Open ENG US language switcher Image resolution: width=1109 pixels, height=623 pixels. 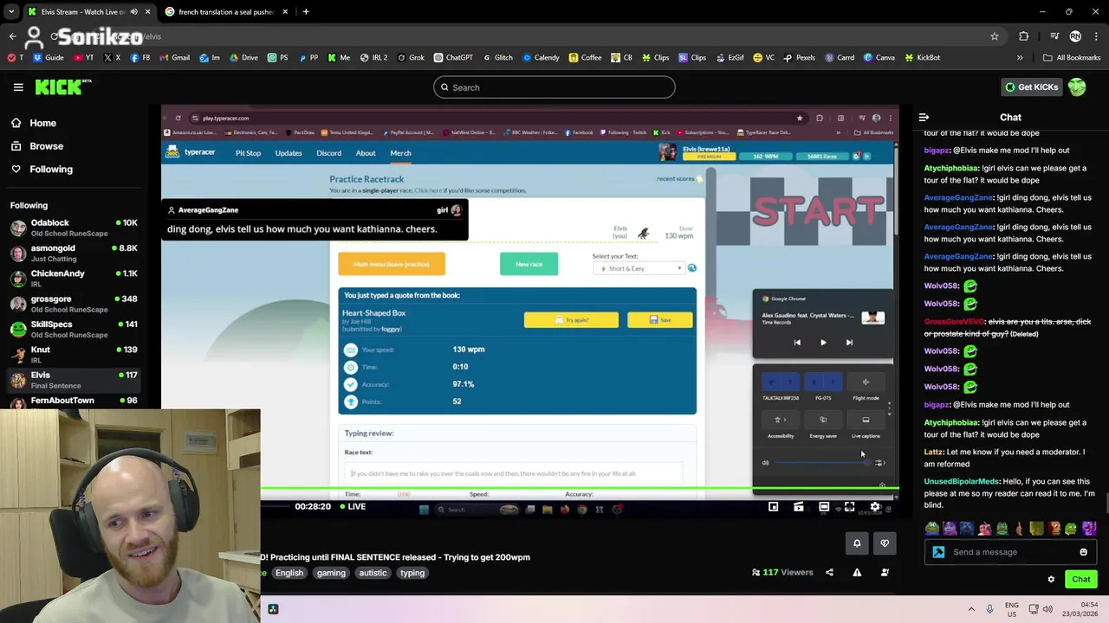click(x=1012, y=609)
